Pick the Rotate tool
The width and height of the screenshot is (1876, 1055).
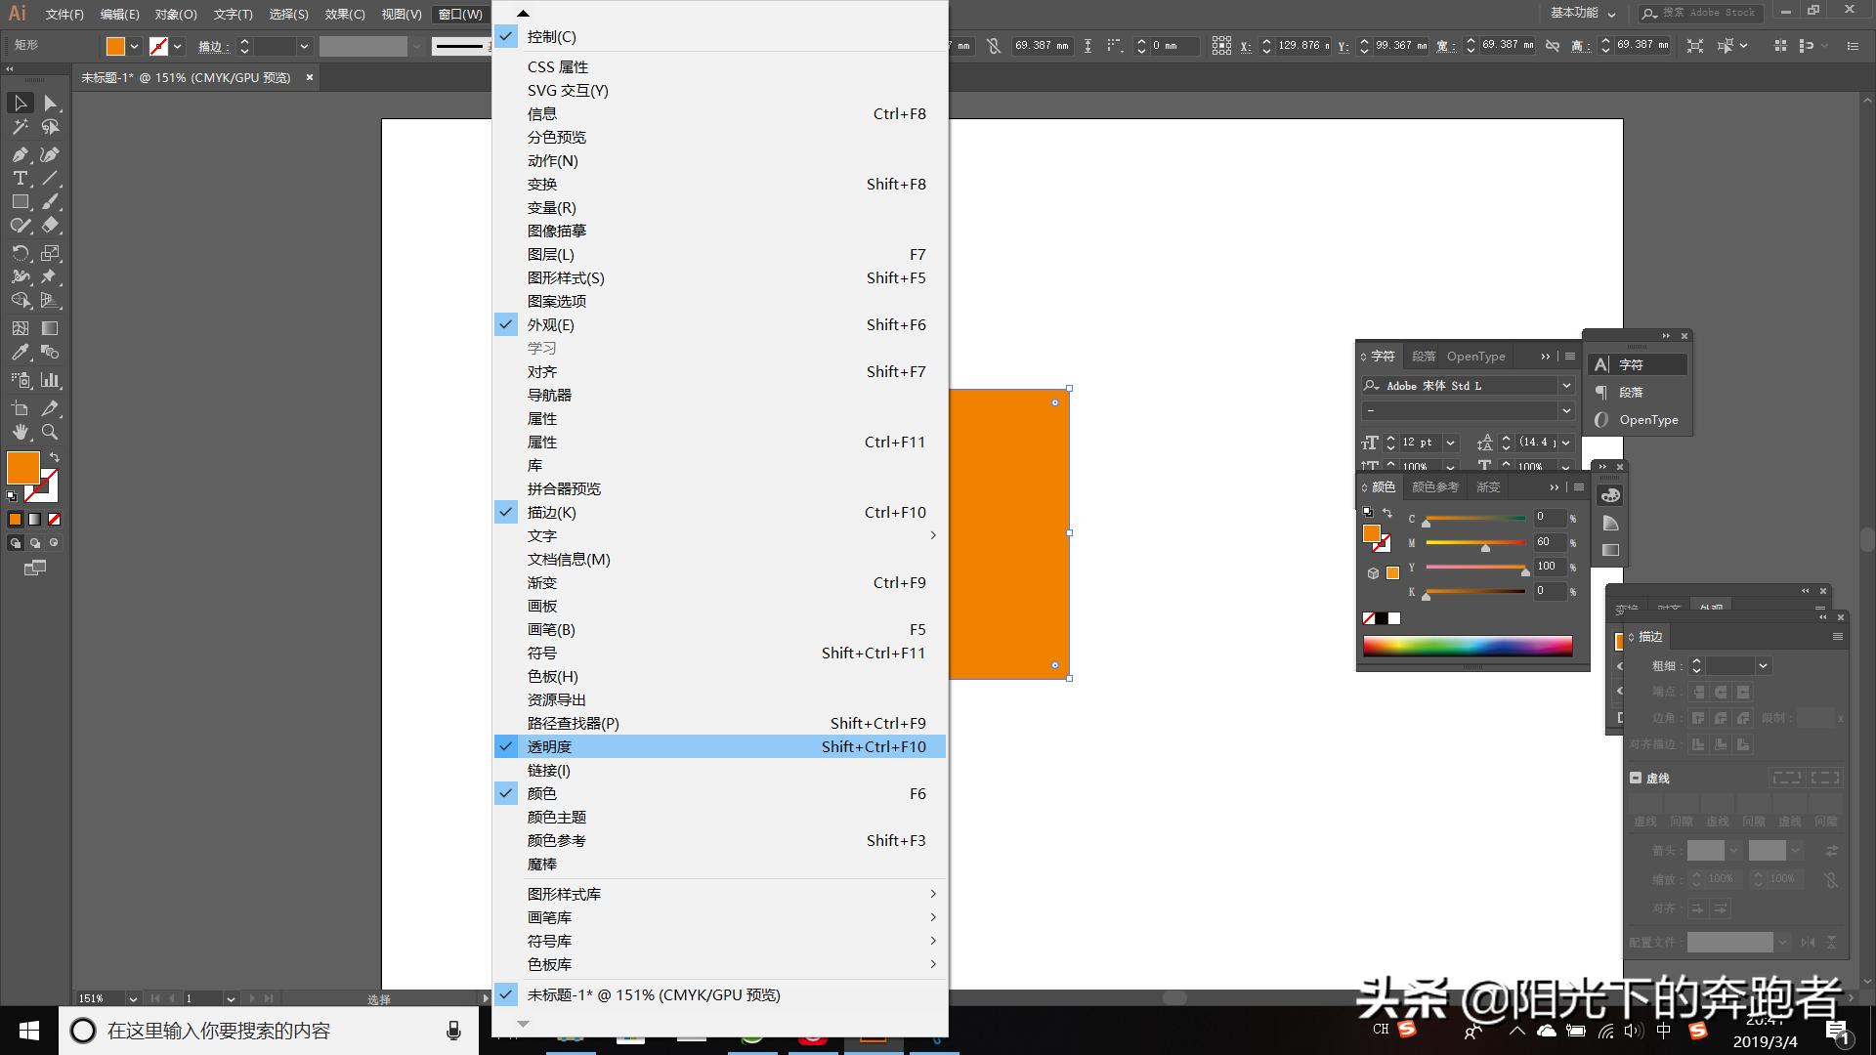tap(20, 253)
